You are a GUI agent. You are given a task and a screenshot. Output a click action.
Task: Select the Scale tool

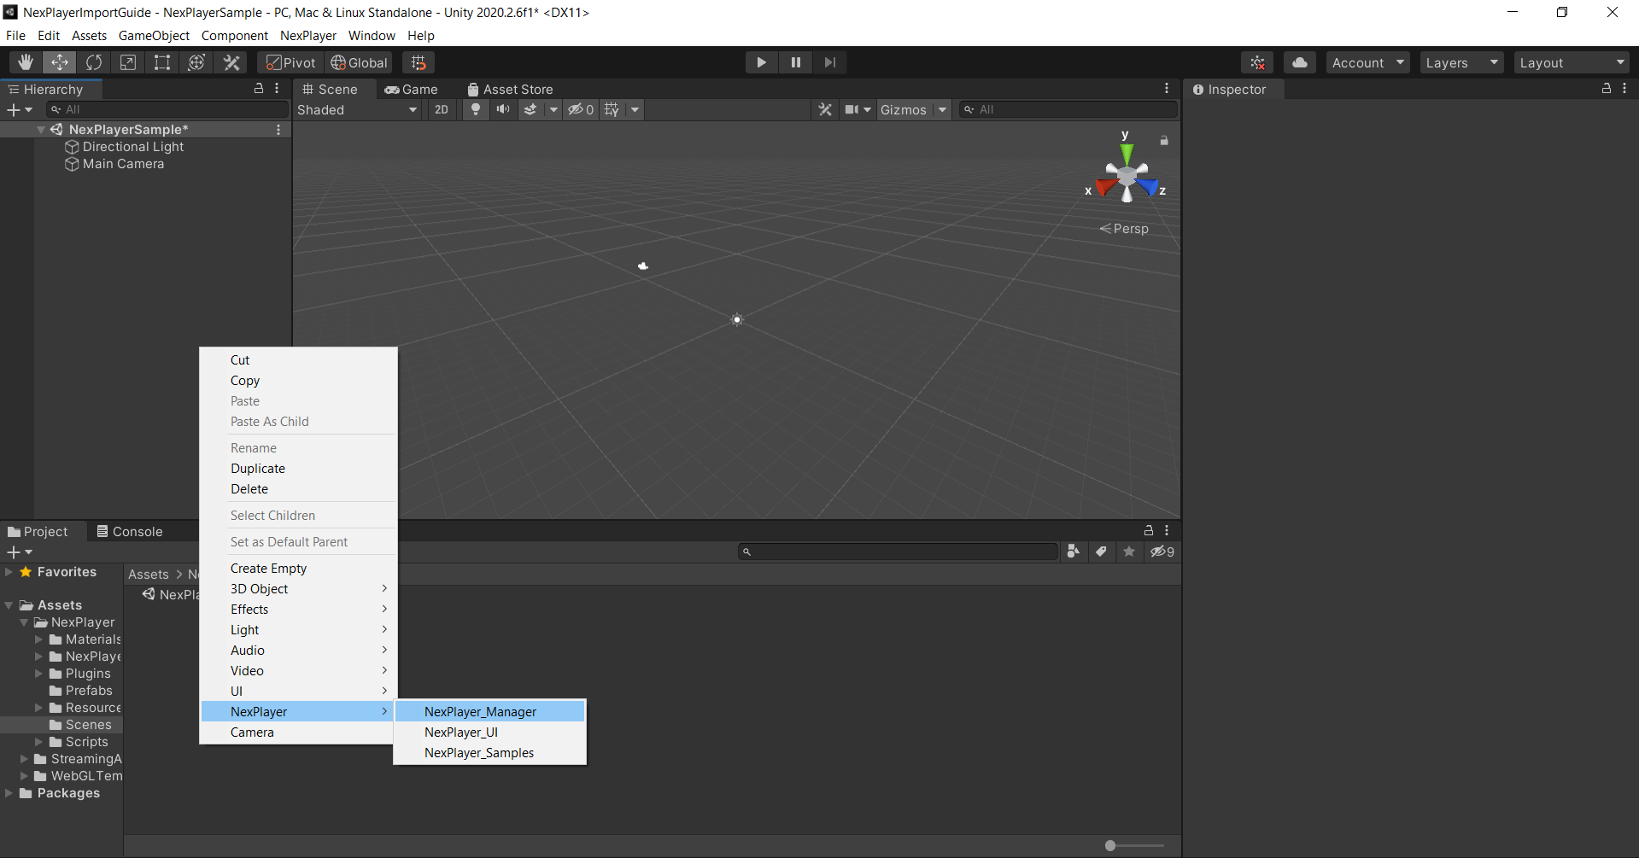pos(128,62)
